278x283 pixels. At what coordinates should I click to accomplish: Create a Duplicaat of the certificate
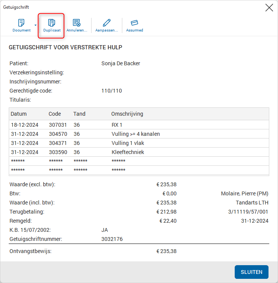tap(52, 25)
